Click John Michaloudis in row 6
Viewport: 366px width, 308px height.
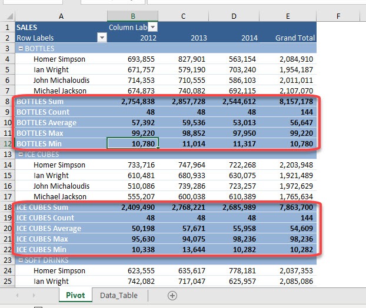pos(61,80)
